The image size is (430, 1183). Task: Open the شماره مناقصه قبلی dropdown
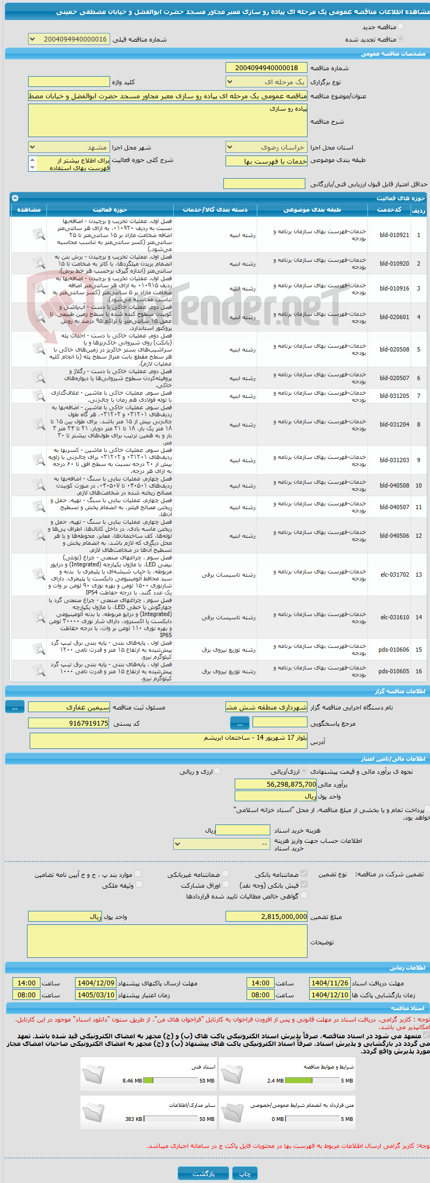(69, 39)
